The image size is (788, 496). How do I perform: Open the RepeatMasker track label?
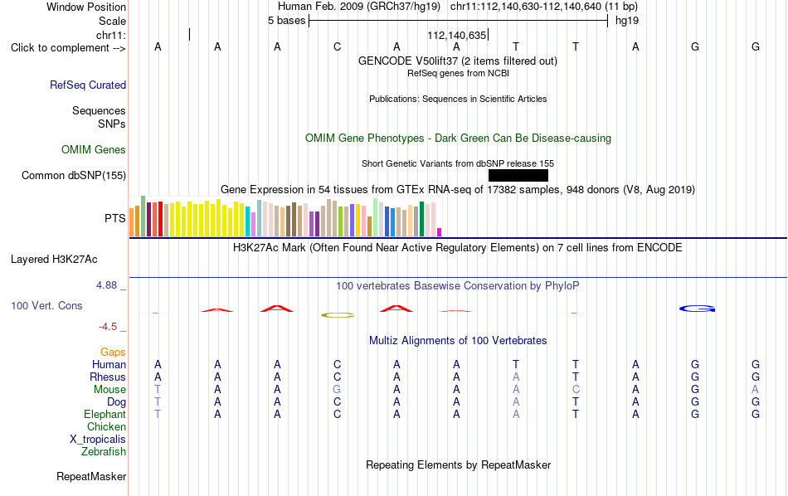(91, 476)
